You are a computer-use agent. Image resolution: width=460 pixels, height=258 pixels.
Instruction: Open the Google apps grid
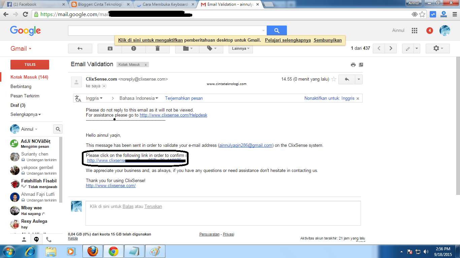point(415,31)
